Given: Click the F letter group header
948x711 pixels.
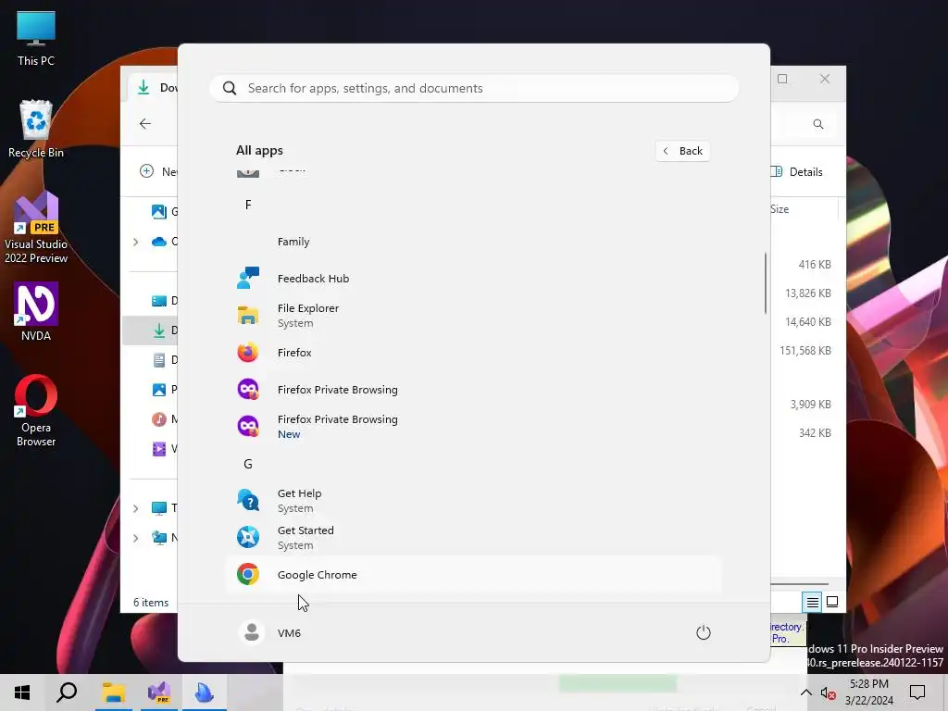Looking at the screenshot, I should click(248, 205).
